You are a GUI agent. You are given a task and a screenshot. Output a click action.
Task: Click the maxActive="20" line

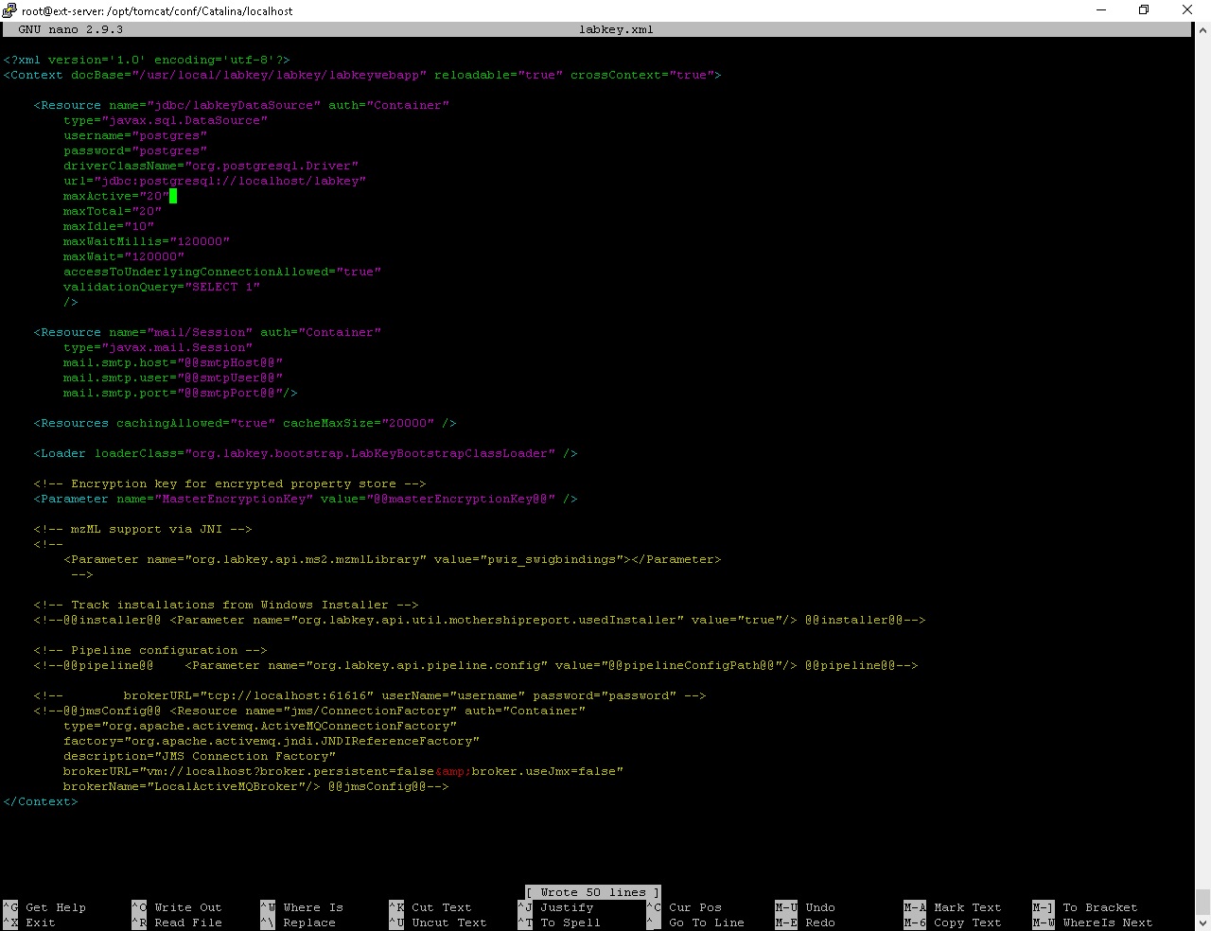(116, 196)
